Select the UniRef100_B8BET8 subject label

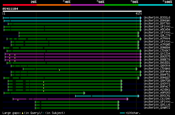(x=157, y=60)
